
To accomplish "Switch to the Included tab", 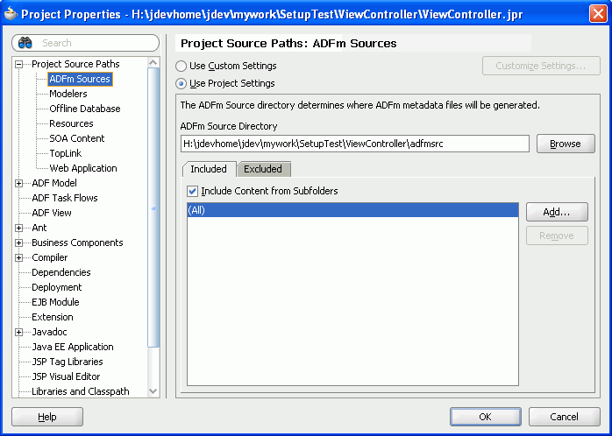I will pyautogui.click(x=209, y=169).
